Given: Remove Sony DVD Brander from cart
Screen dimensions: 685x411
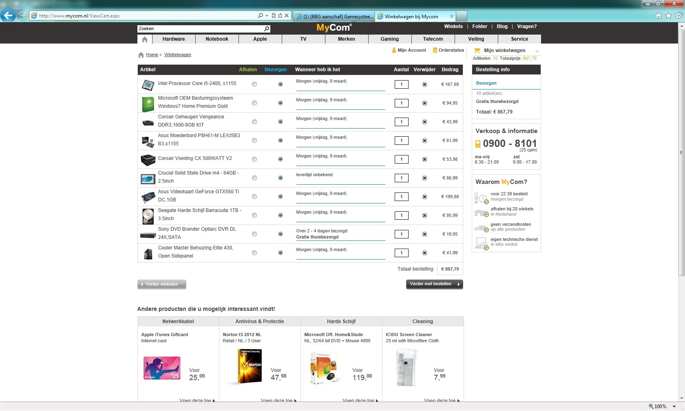Looking at the screenshot, I should [424, 234].
